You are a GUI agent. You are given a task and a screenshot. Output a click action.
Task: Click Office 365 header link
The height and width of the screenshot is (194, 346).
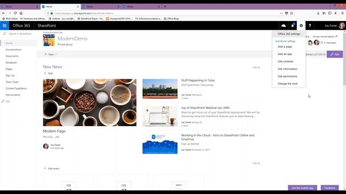(22, 25)
